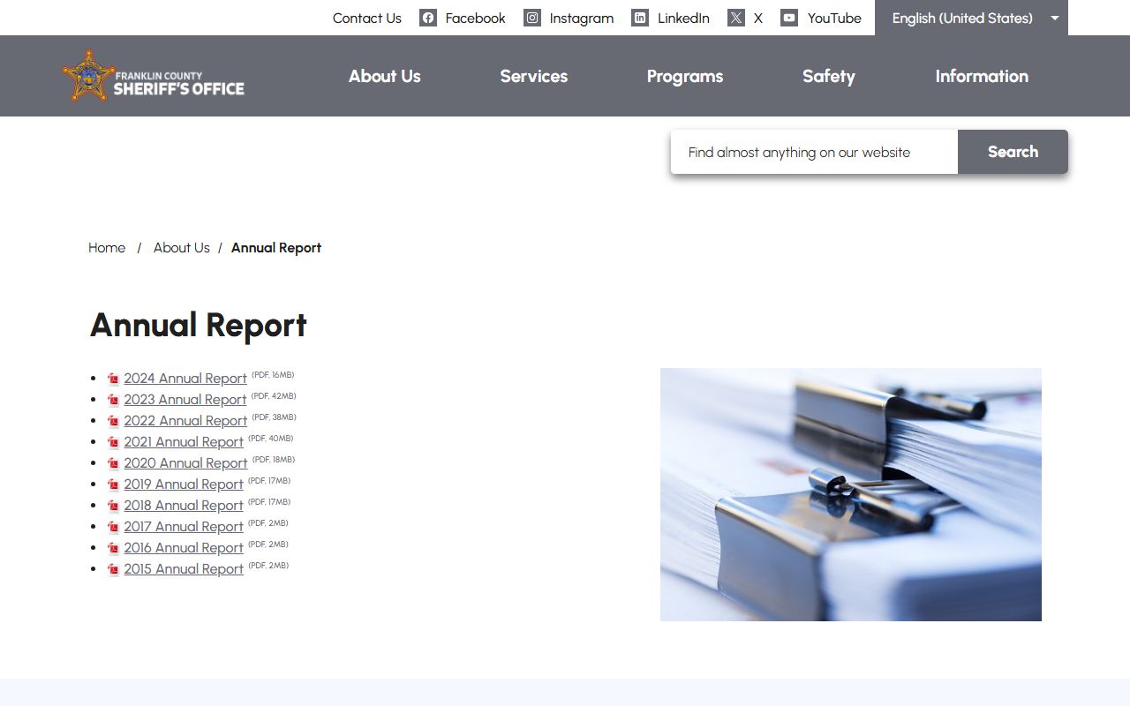Open the 2021 Annual Report link

[x=184, y=442]
